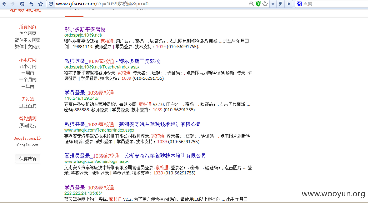
Task: Select the 所有网页 filter
Action: point(28,27)
